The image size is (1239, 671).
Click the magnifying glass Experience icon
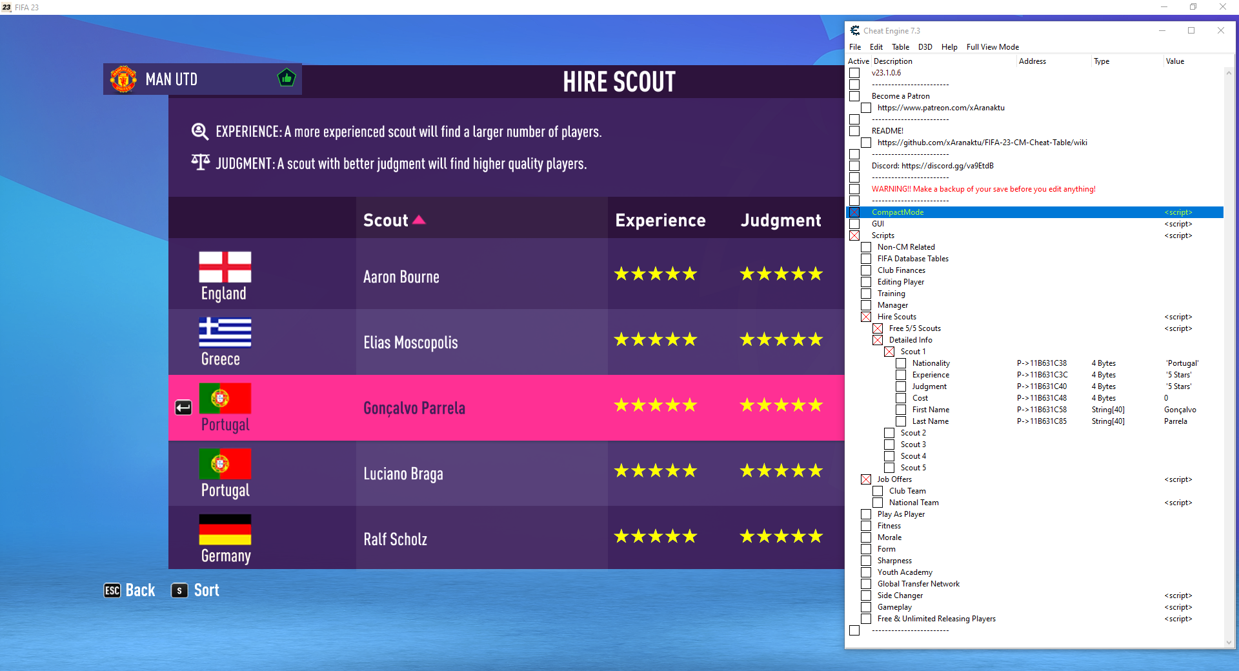pos(200,132)
